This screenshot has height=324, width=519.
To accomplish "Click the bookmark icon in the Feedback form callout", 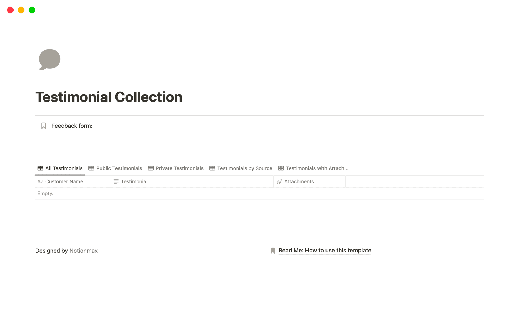I will tap(44, 126).
